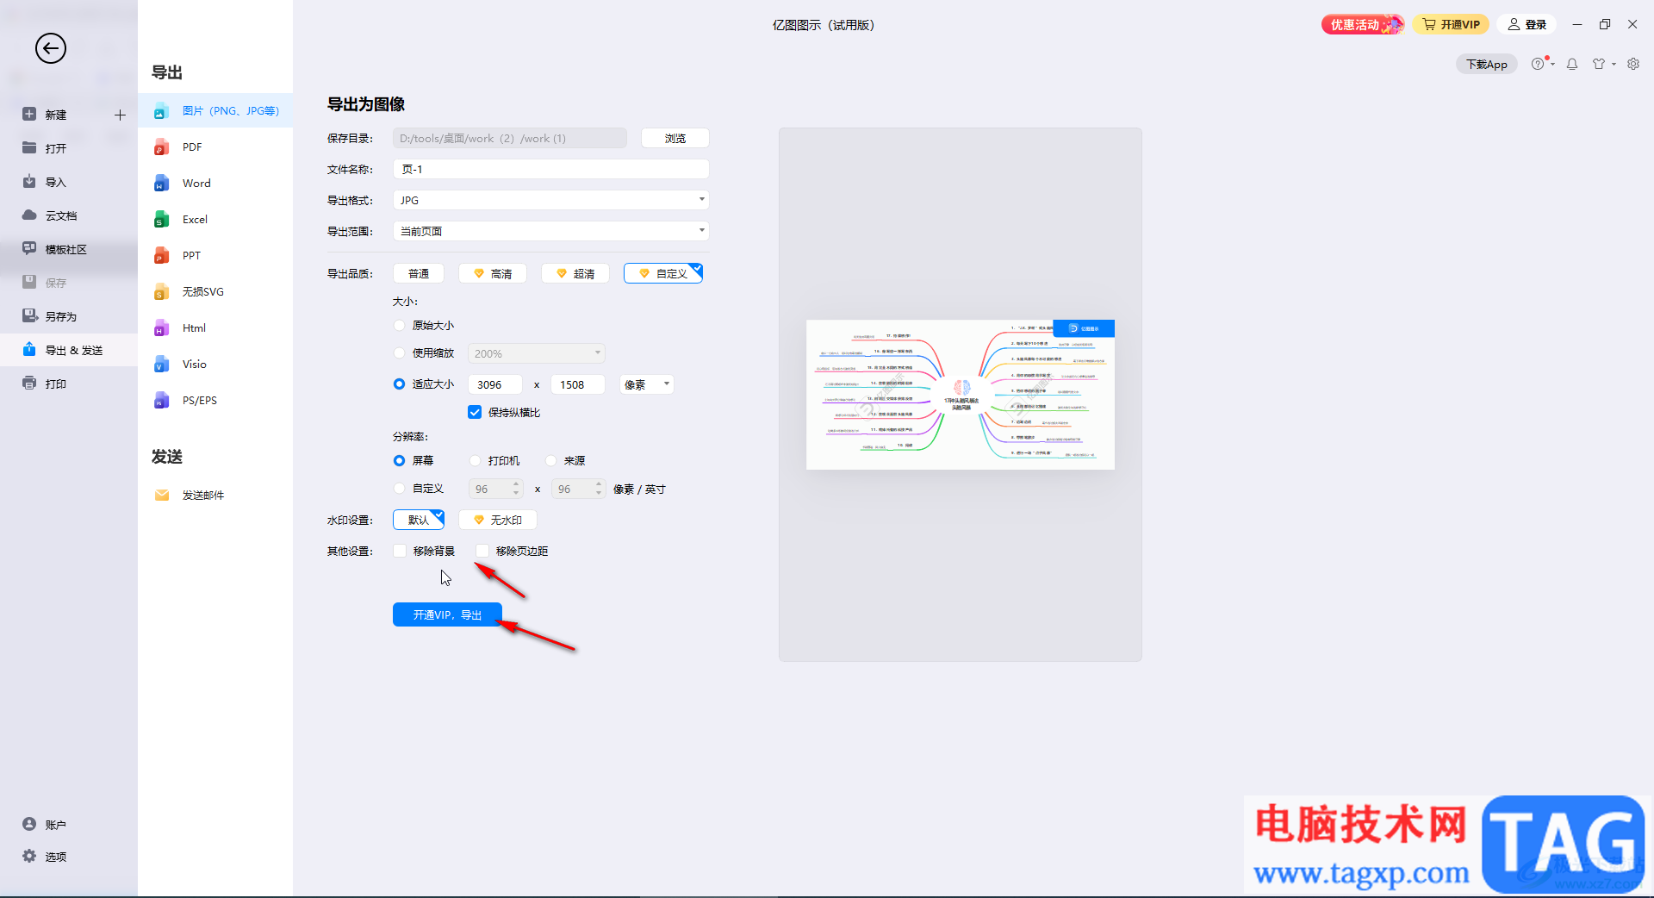Click the height 1508 input field
Viewport: 1654px width, 898px height.
point(578,384)
